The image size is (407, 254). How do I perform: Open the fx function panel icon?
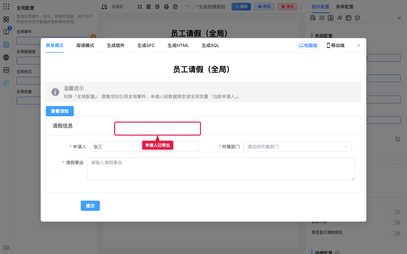click(331, 18)
